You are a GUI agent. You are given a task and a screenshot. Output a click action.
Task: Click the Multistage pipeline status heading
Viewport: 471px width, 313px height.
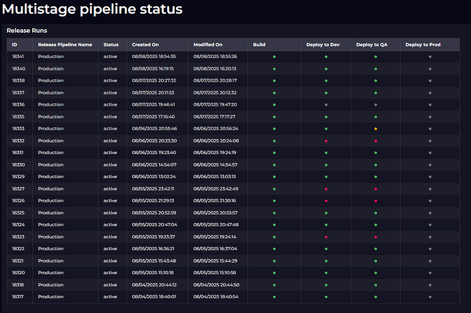click(x=92, y=9)
